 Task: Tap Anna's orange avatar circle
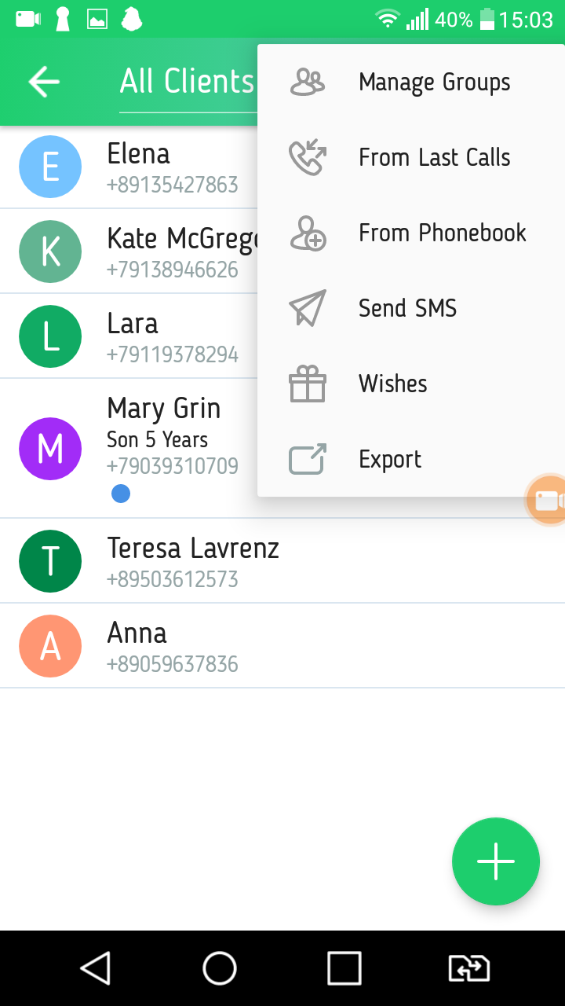click(x=50, y=646)
